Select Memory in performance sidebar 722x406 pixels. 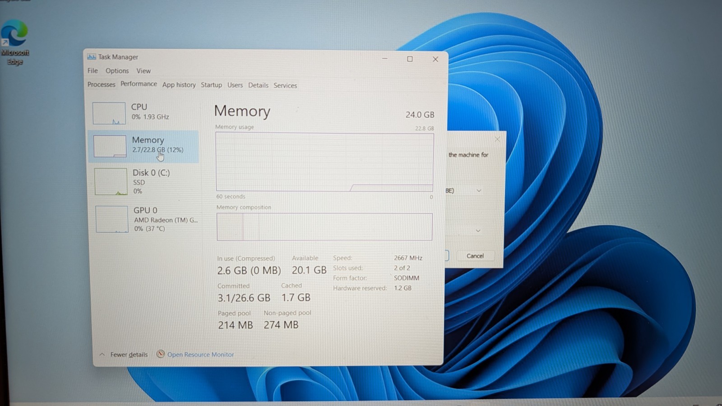143,147
